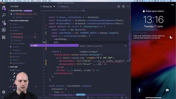
Task: Accept the out Emmet suggestion
Action: tap(54, 45)
